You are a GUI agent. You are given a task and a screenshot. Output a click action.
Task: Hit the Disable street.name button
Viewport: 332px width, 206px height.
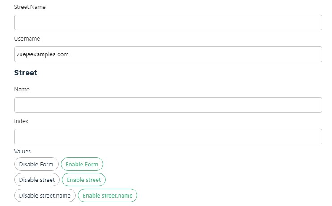(x=45, y=195)
